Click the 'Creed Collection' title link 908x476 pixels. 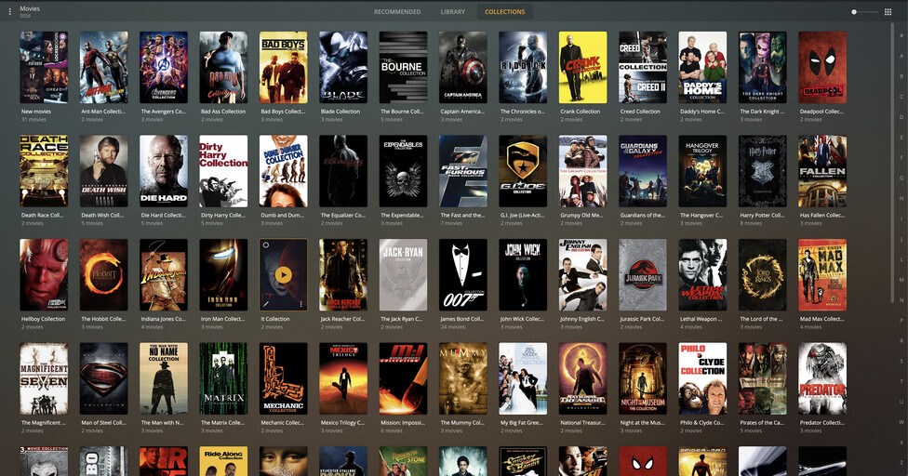click(x=640, y=112)
